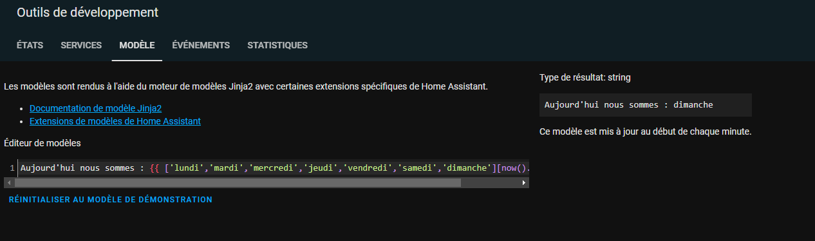Open Extensions de modèles de Home Assistant link
Viewport: 815px width, 241px height.
pos(115,120)
